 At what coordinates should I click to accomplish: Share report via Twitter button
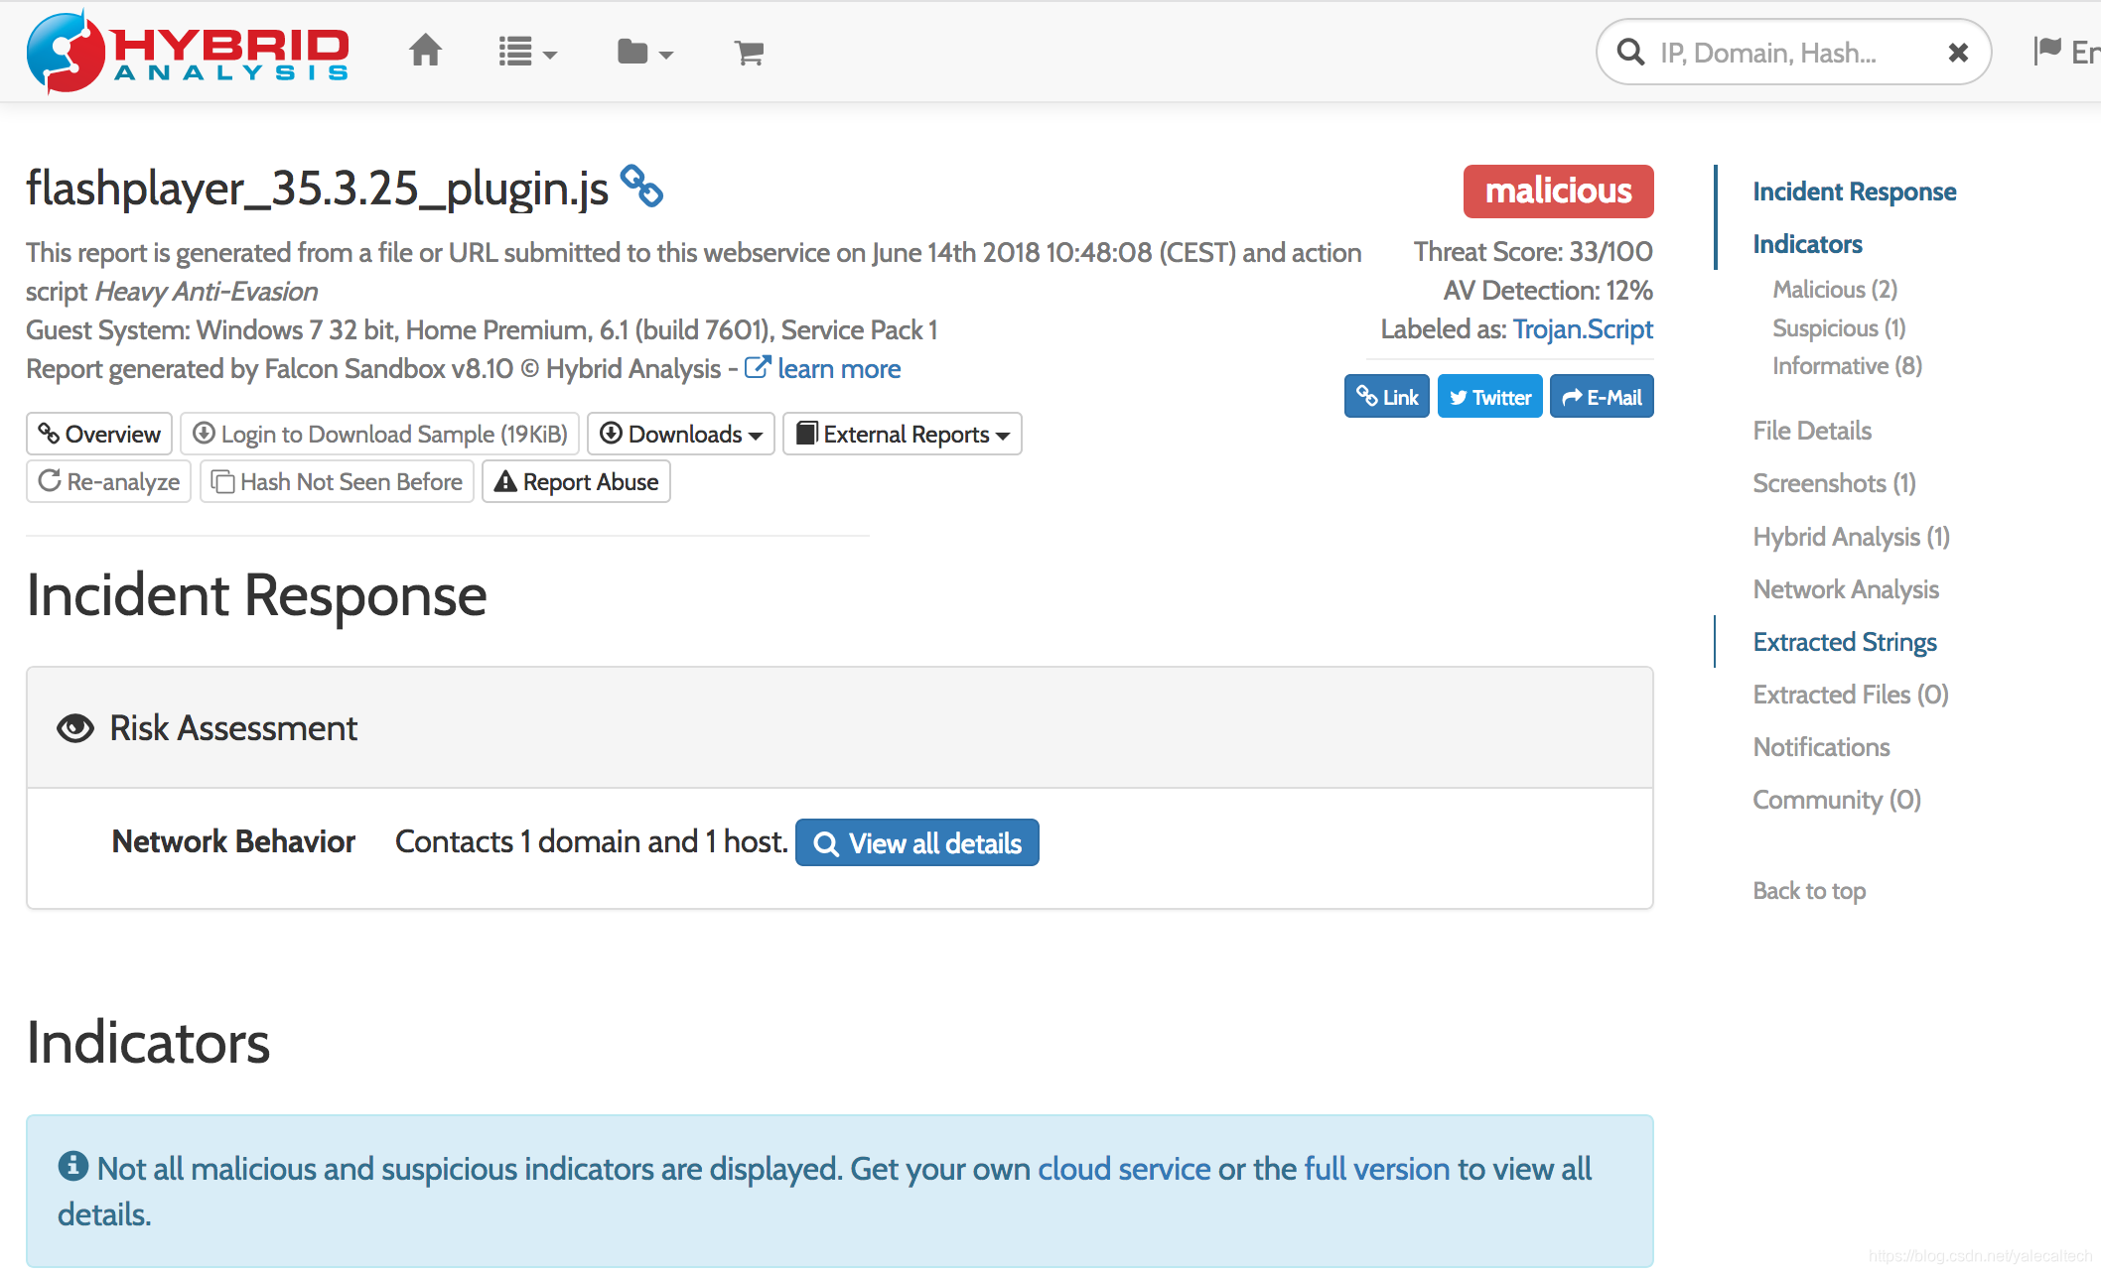(x=1489, y=397)
